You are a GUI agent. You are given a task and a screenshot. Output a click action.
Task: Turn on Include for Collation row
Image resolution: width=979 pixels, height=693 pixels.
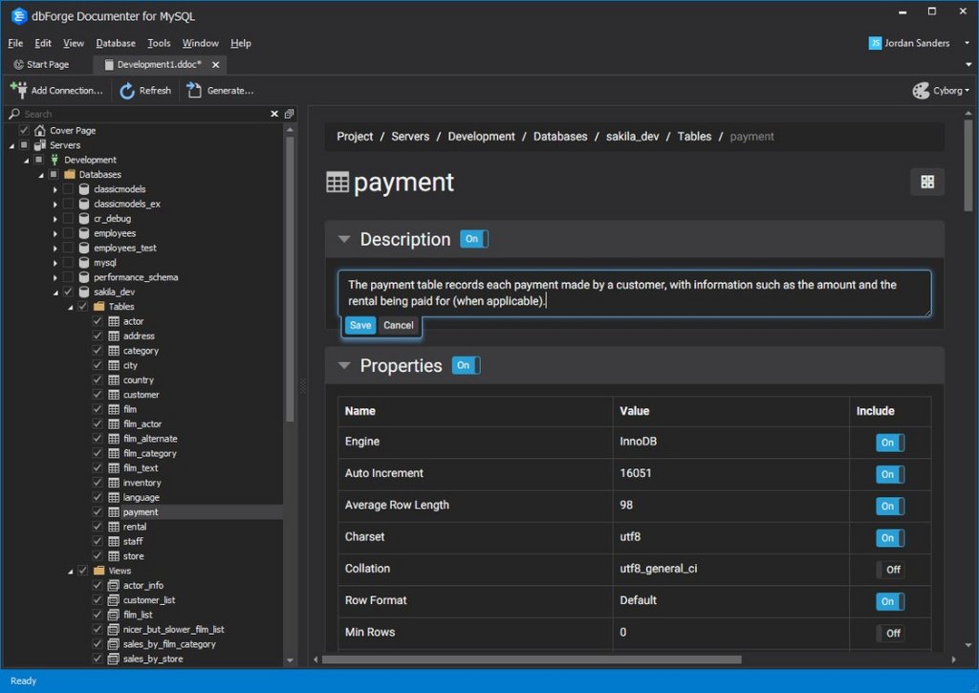[890, 570]
